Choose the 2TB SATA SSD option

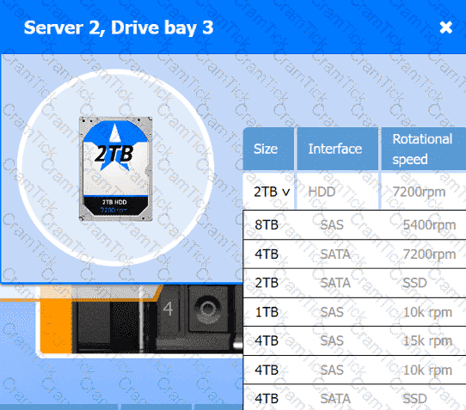click(x=354, y=283)
